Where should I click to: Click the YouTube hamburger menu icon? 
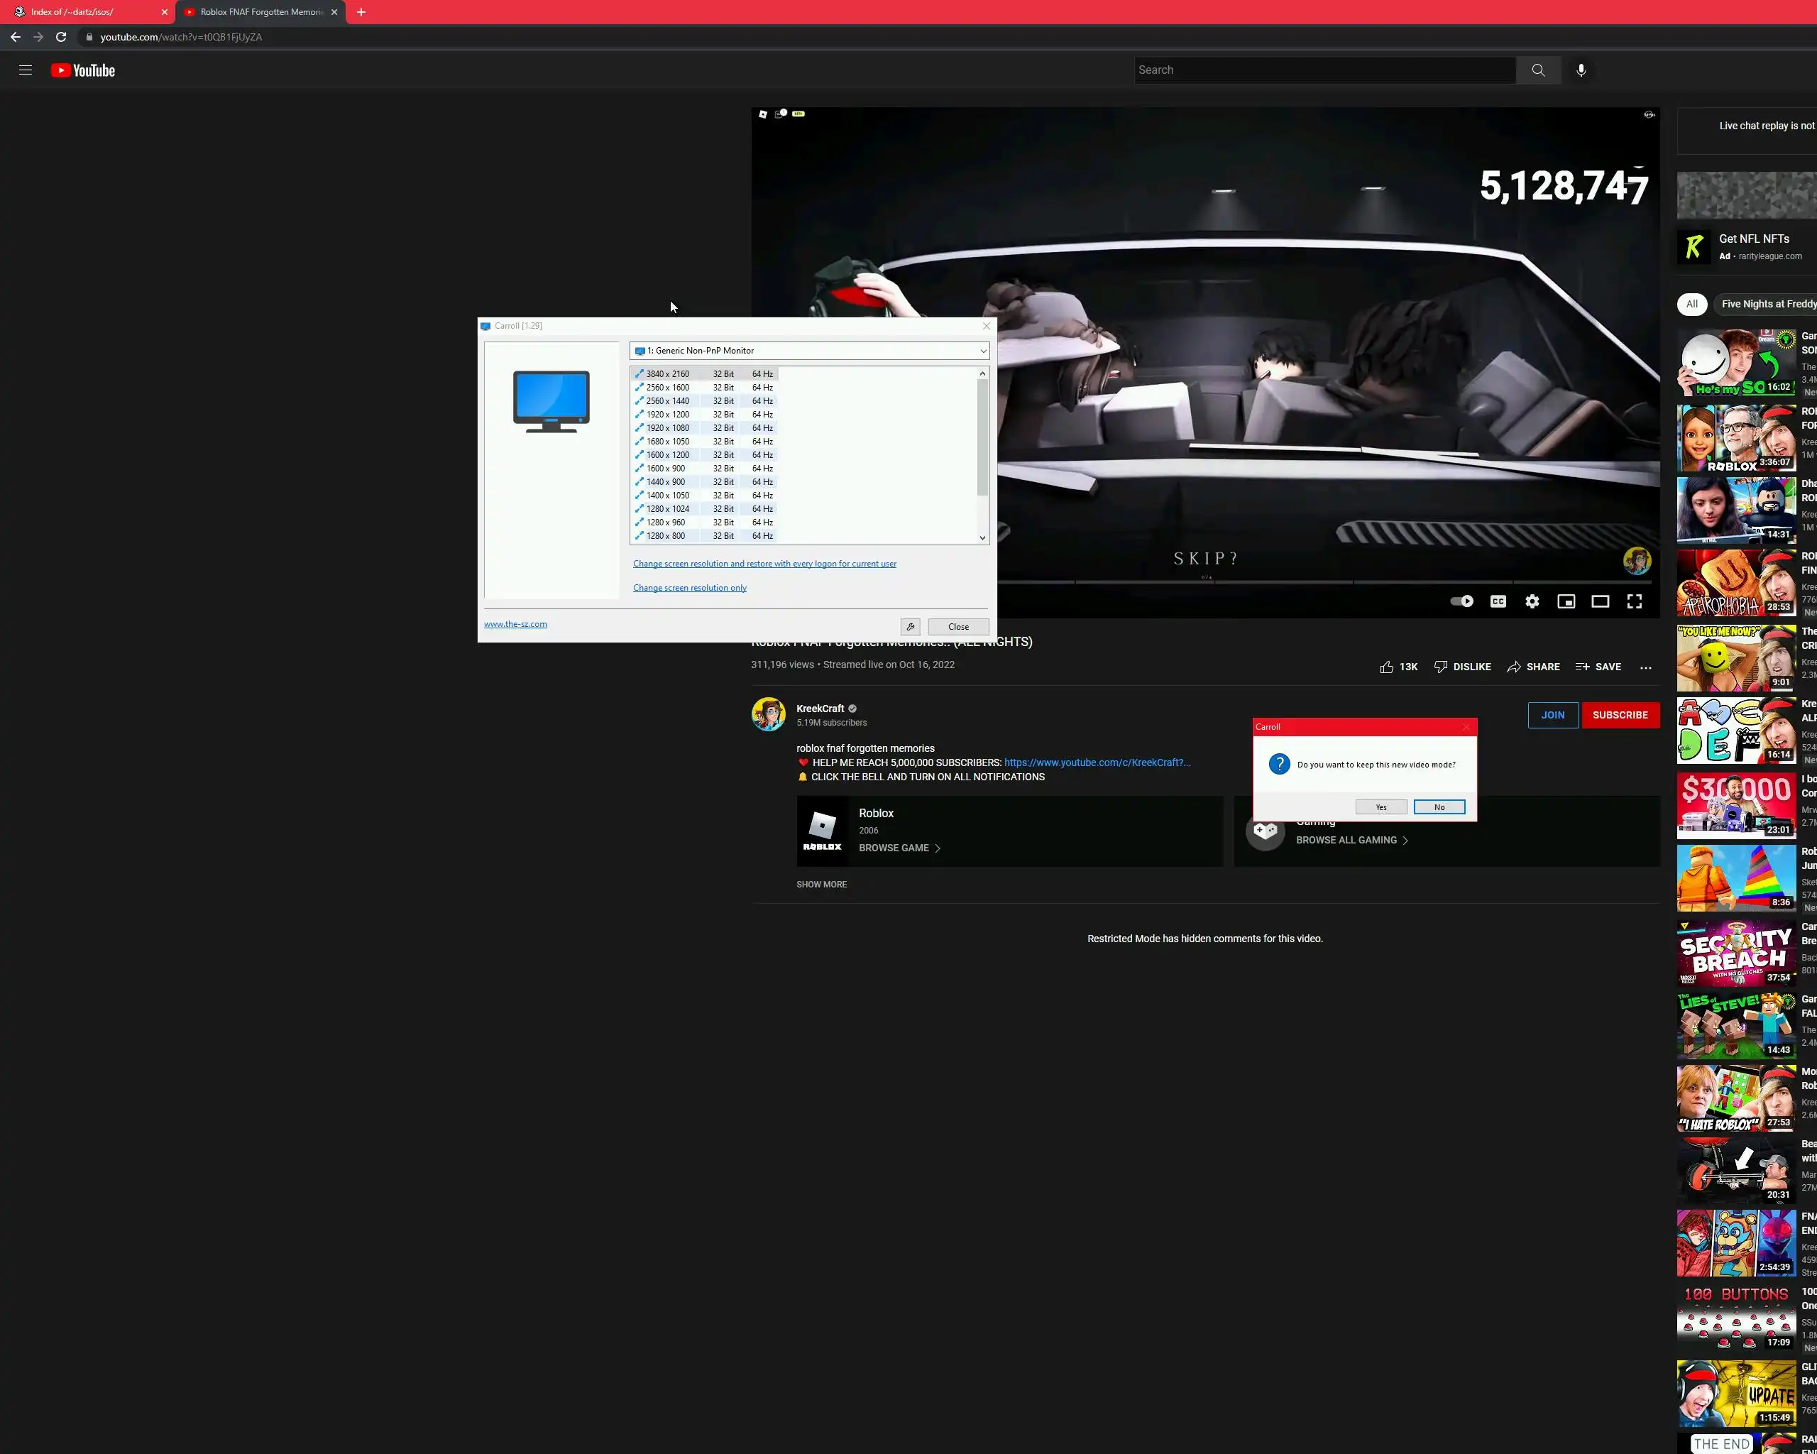(x=26, y=71)
